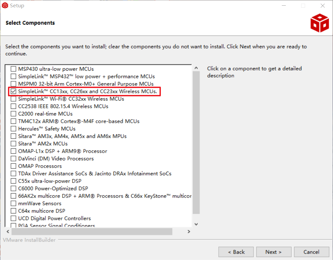Enable UCD Digital Power Controllers
The height and width of the screenshot is (260, 333).
(x=13, y=218)
